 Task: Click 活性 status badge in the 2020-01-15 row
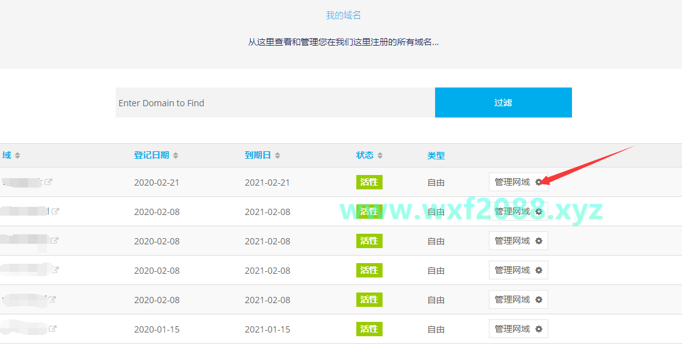(x=369, y=329)
